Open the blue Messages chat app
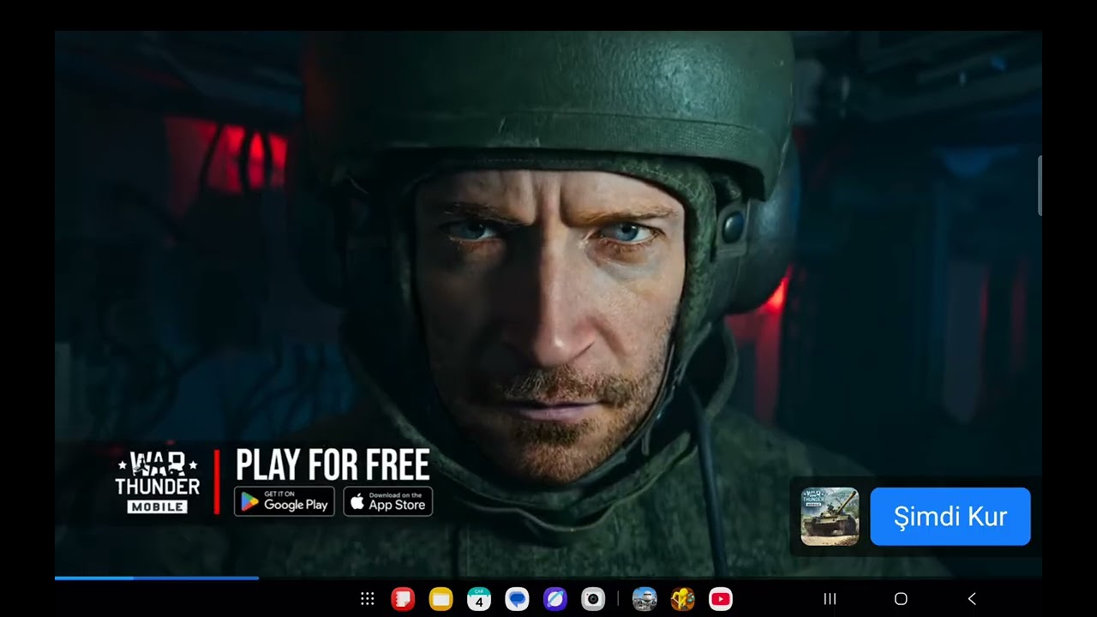This screenshot has width=1097, height=617. coord(517,599)
